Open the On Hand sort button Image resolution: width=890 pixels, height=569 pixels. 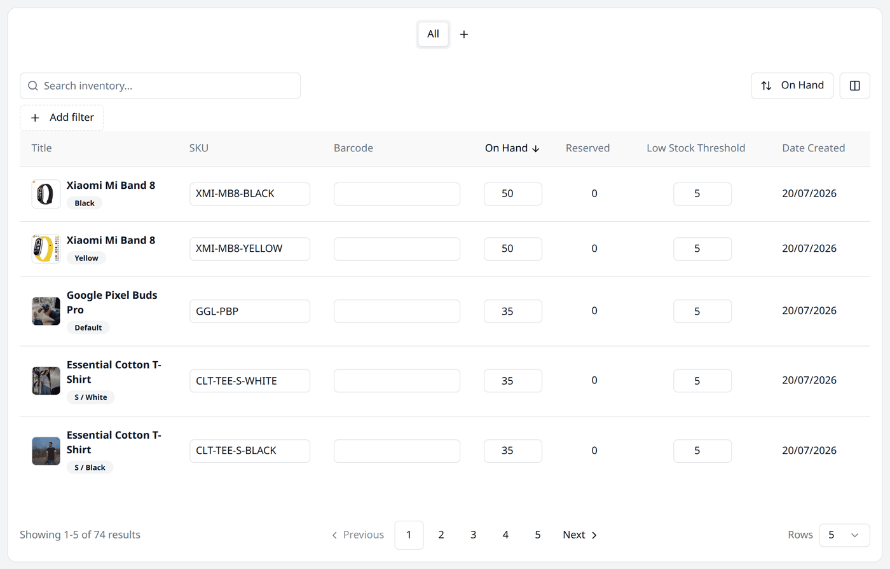tap(792, 86)
